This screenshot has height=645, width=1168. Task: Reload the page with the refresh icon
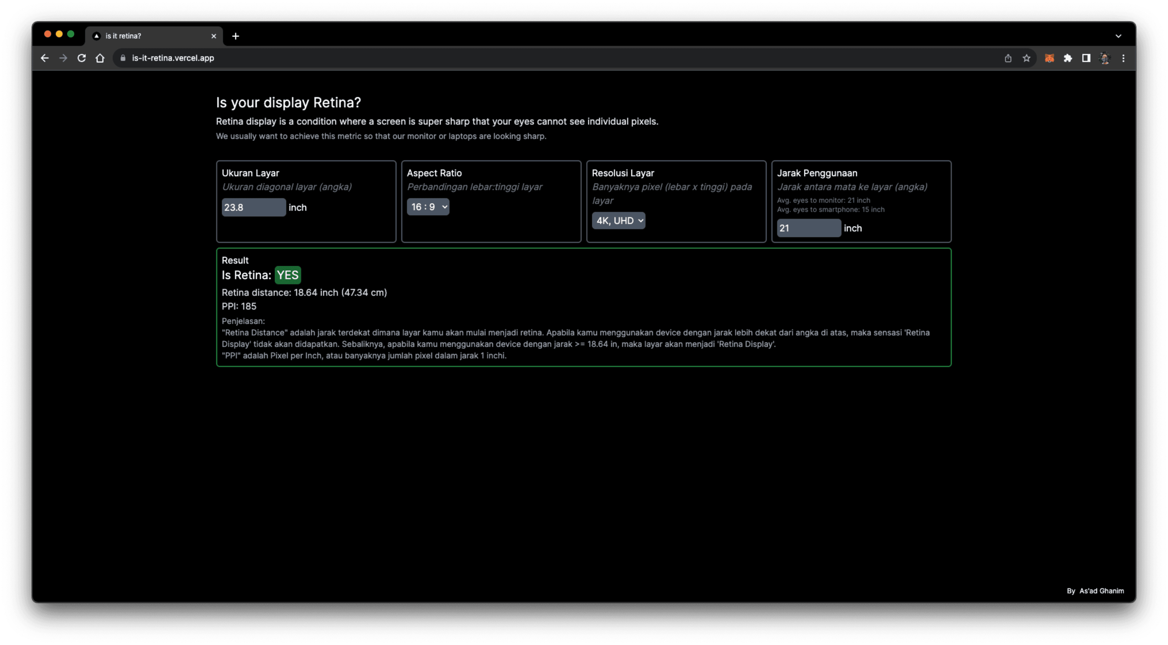pyautogui.click(x=82, y=58)
